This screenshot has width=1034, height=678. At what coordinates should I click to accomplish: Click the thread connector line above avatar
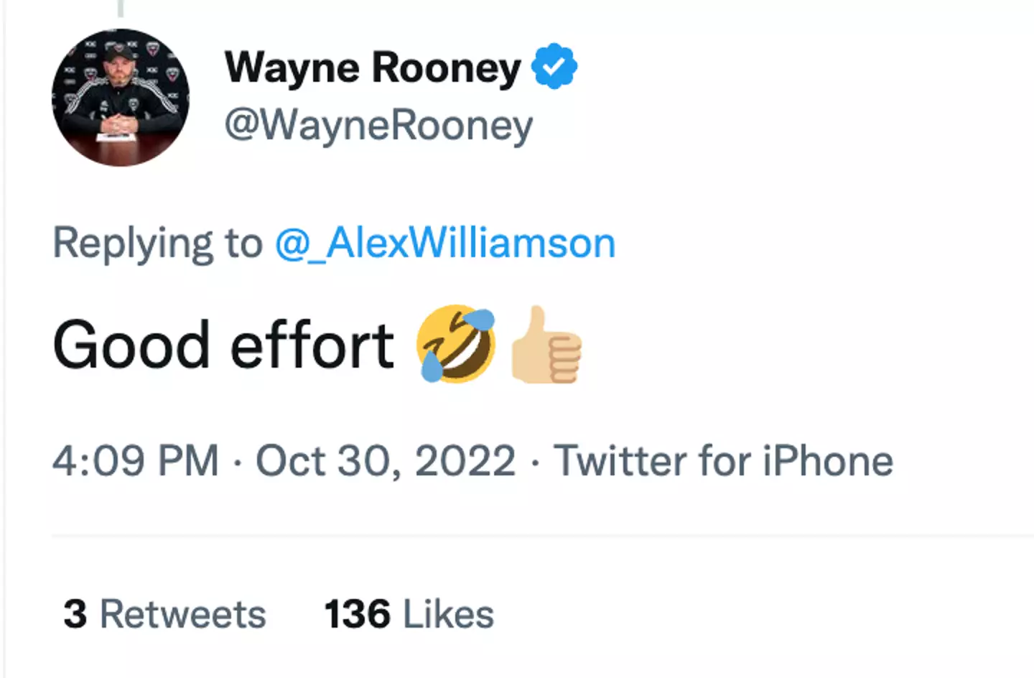[121, 8]
